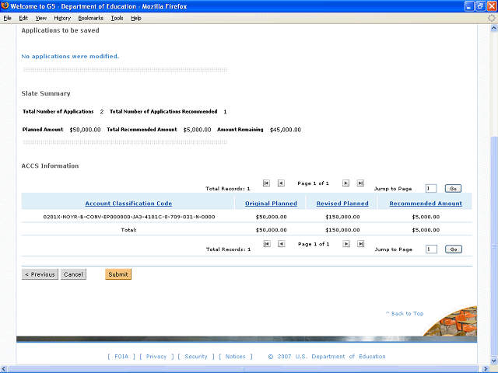Viewport: 498px width, 373px height.
Task: Open the Help menu
Action: click(x=136, y=18)
